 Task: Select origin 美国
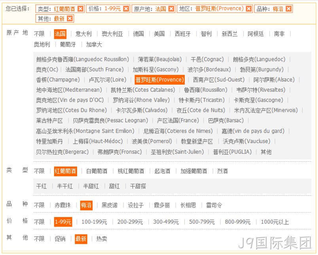[159, 34]
